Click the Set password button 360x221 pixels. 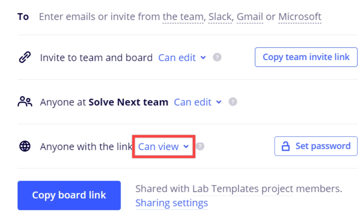(316, 146)
